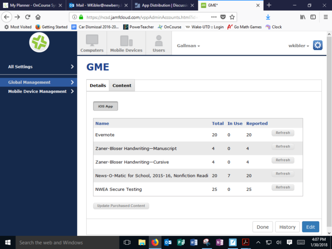This screenshot has height=249, width=332.
Task: Click the blue Edit button
Action: pos(310,227)
